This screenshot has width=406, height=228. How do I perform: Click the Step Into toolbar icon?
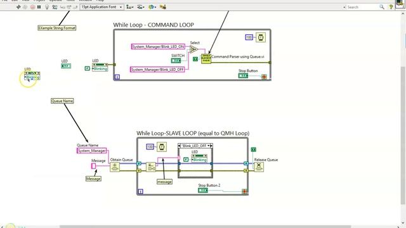[x=62, y=7]
